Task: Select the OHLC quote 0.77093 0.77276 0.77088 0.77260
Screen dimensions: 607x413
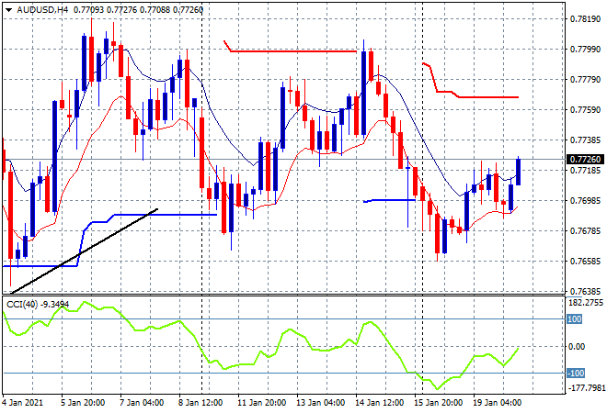Action: pyautogui.click(x=138, y=10)
